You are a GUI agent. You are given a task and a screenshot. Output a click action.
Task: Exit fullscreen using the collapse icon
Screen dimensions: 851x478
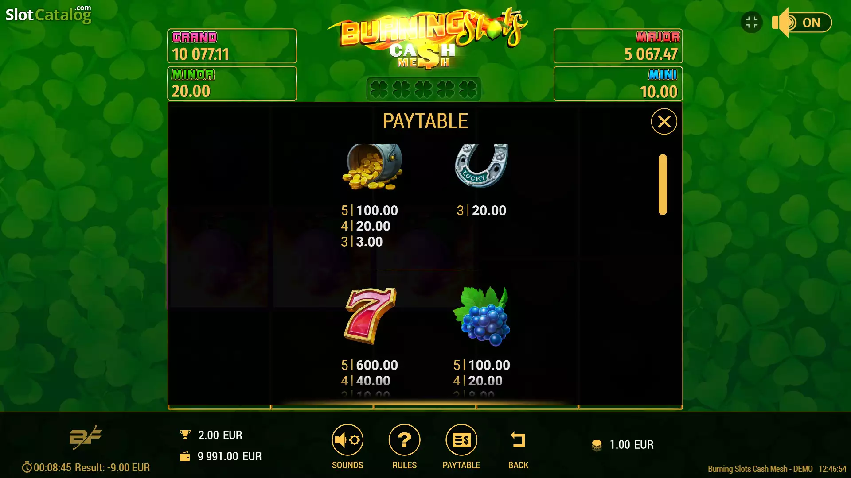tap(752, 22)
